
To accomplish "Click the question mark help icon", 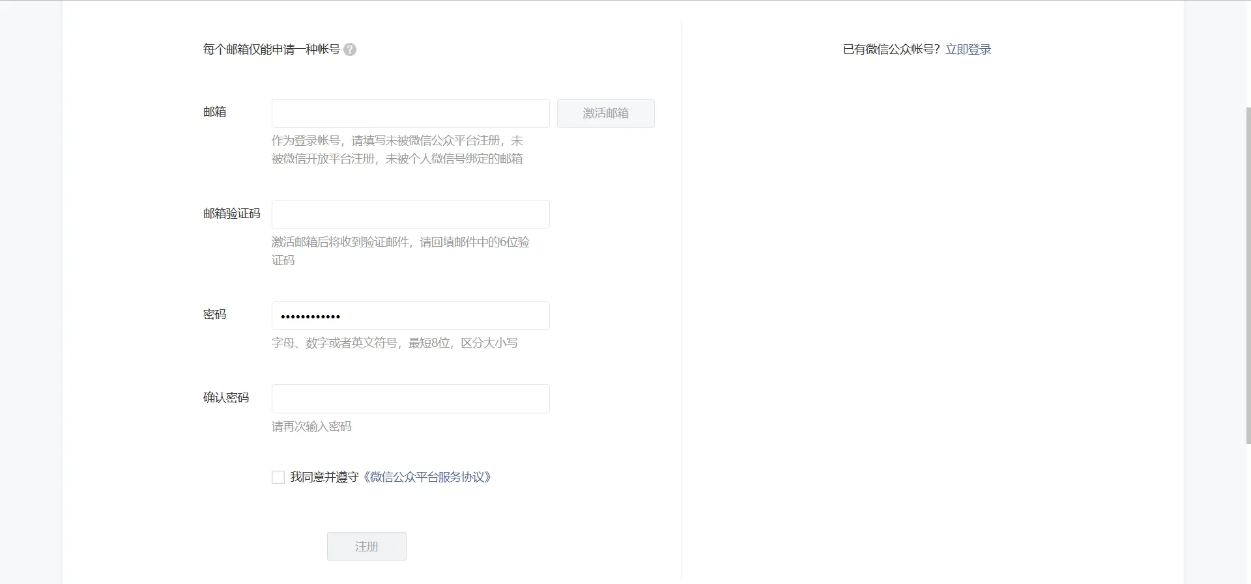I will (x=350, y=49).
